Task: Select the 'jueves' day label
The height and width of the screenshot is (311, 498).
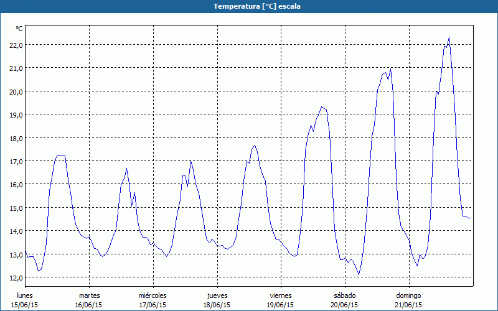Action: pyautogui.click(x=217, y=296)
